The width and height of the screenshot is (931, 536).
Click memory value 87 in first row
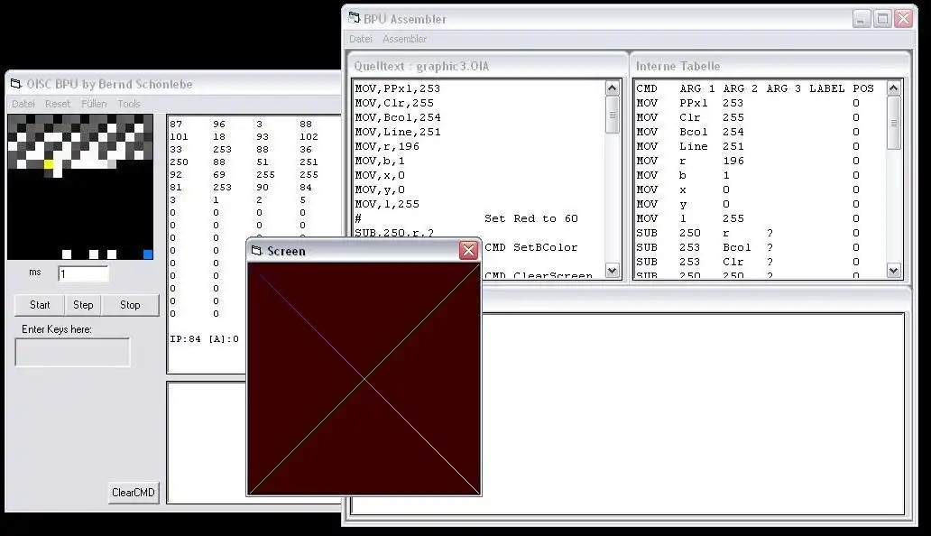coord(176,124)
